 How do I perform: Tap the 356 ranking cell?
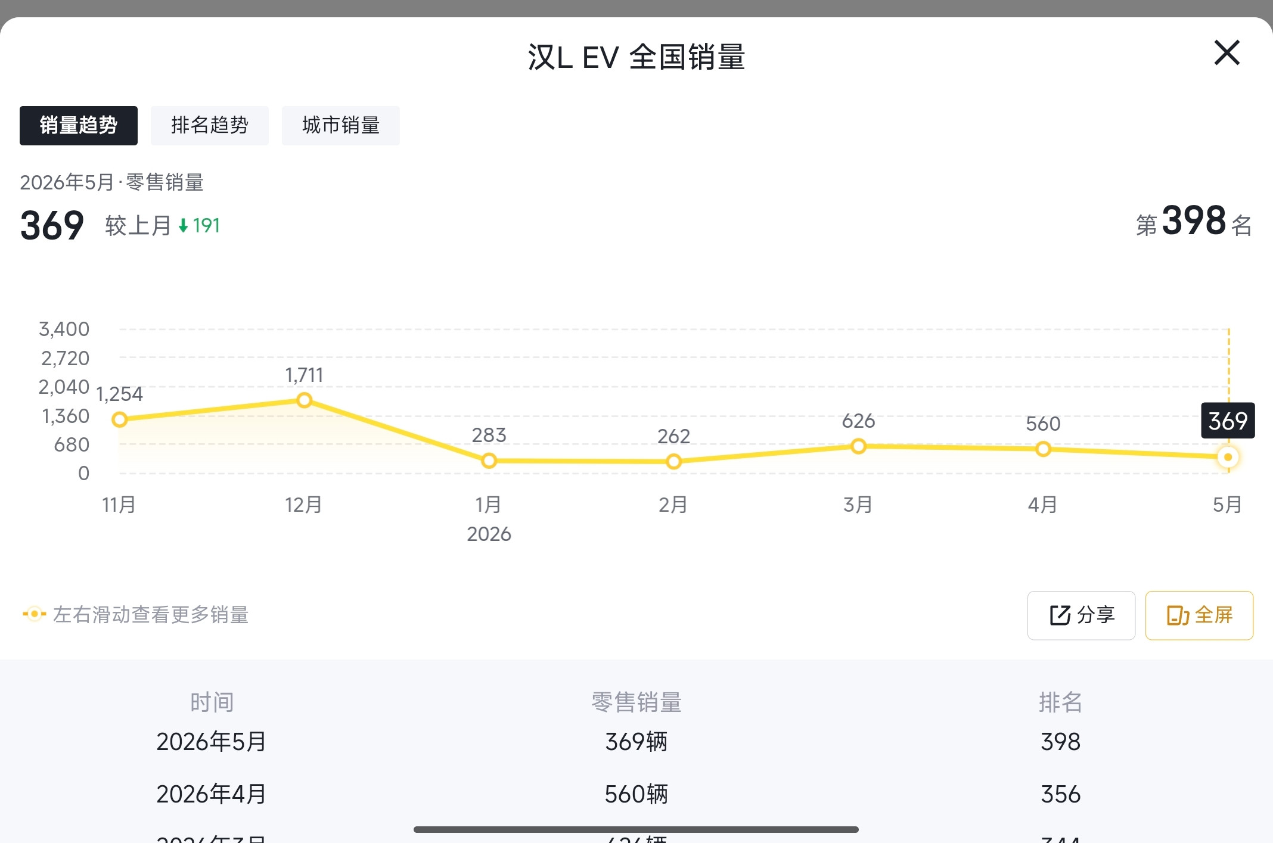point(1061,794)
